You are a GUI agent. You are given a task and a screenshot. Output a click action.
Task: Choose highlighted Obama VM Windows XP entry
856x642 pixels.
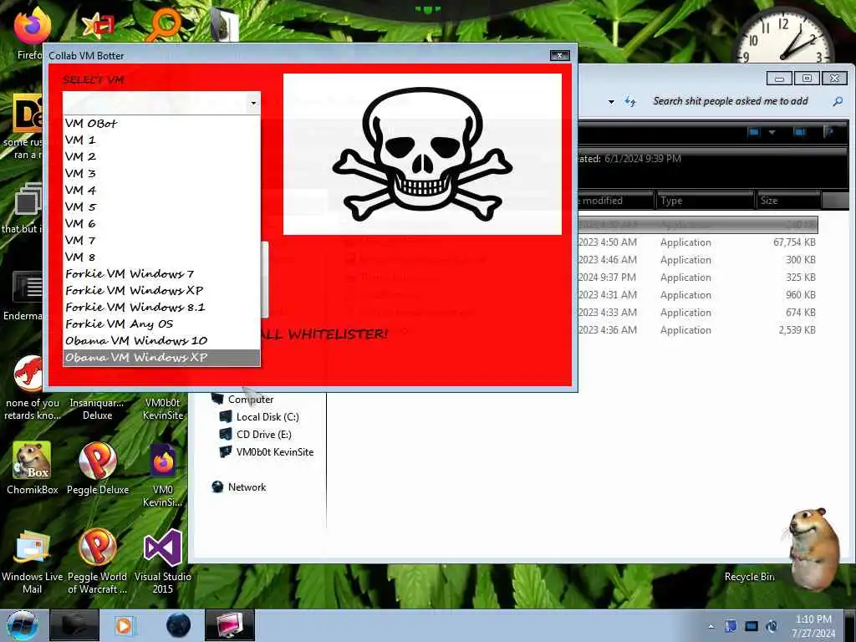tap(161, 358)
